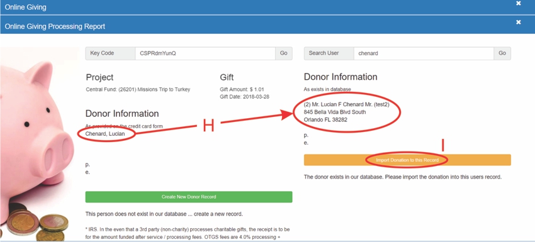Select the 'As exists in database' caption
Screen dimensions: 535x242
(327, 89)
